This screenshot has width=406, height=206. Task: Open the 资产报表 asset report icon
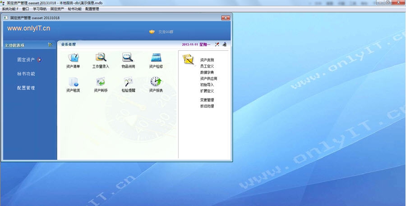(156, 81)
